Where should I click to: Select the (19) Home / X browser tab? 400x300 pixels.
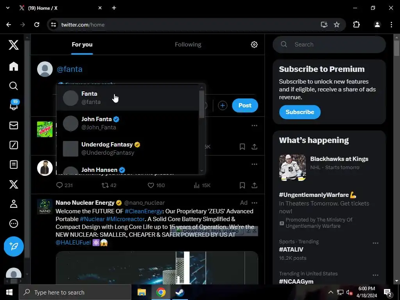point(61,8)
